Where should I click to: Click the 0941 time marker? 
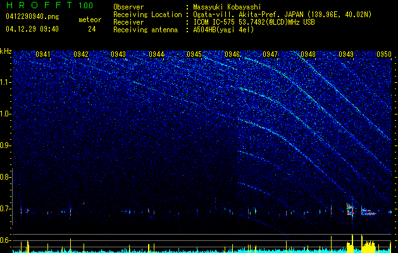point(43,54)
